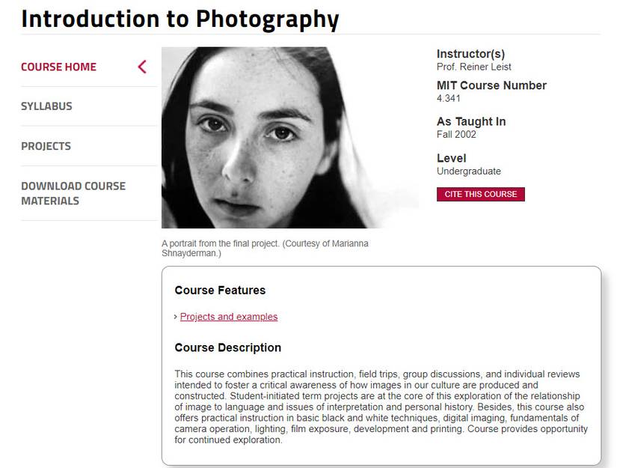Follow the Projects and examples link
The image size is (617, 468).
(x=228, y=316)
